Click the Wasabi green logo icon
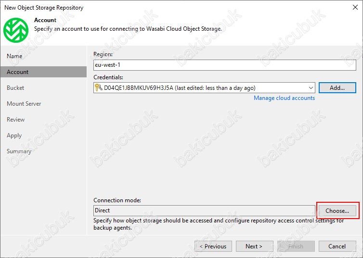 tap(16, 30)
